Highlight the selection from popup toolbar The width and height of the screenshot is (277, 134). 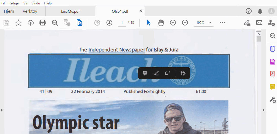pyautogui.click(x=156, y=73)
